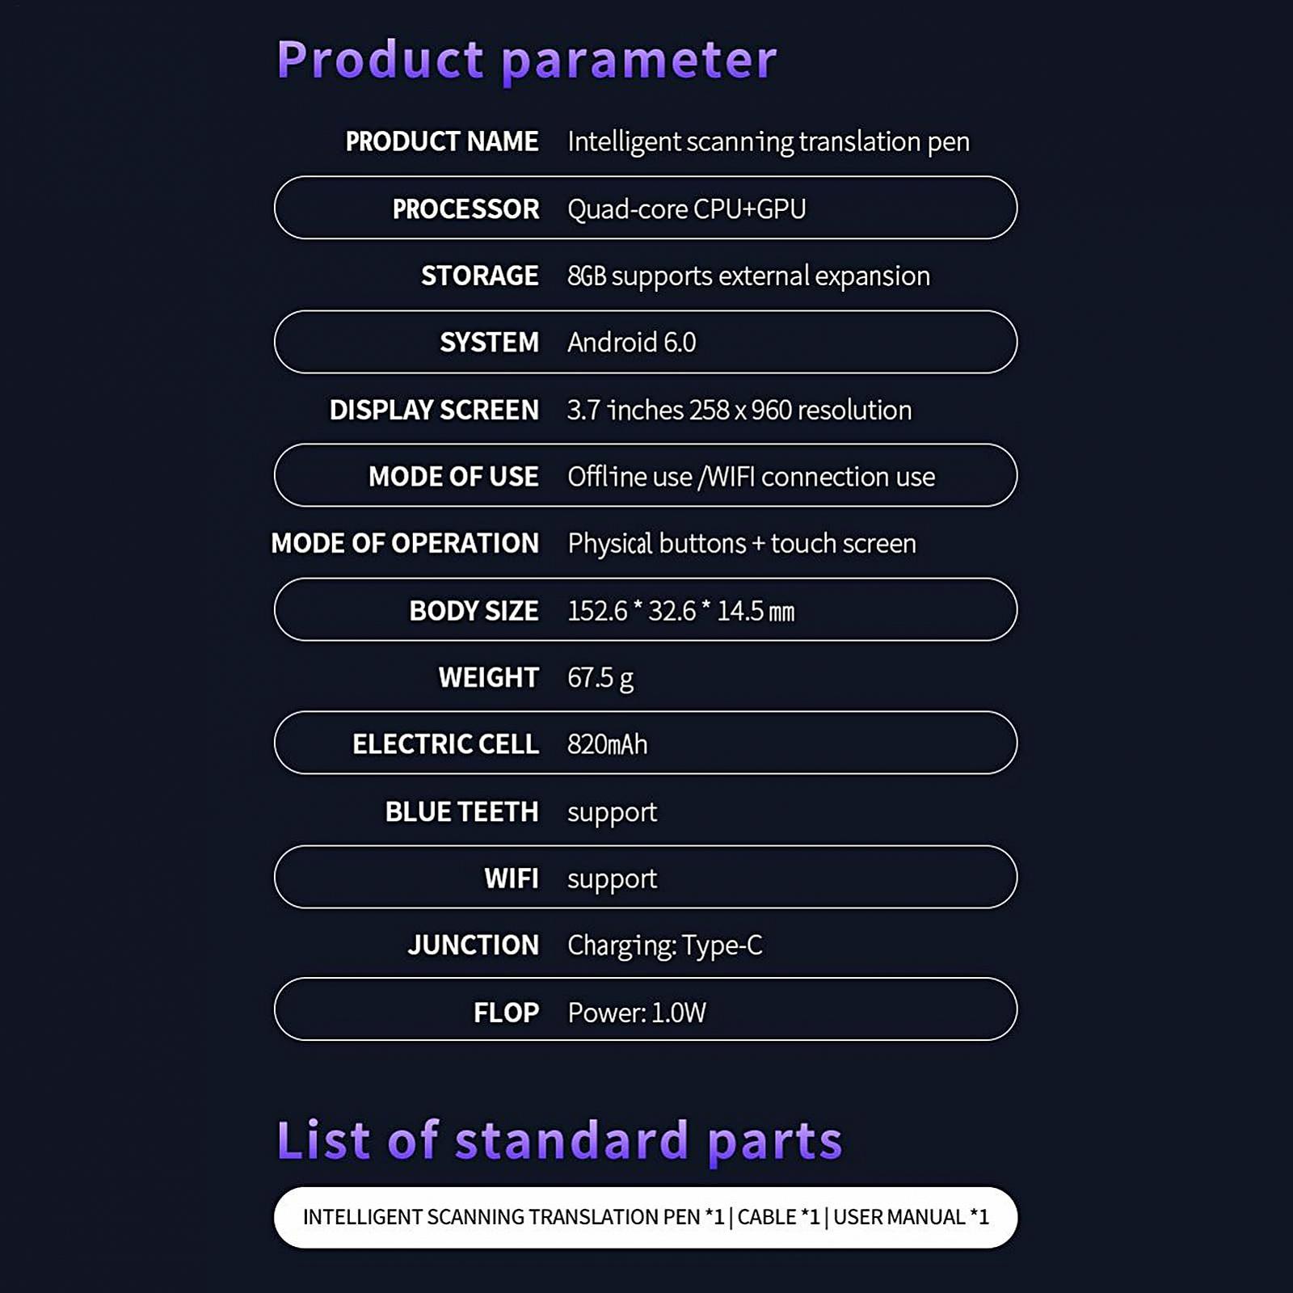Click the "List of standard parts" heading
The image size is (1293, 1293).
click(x=559, y=1140)
